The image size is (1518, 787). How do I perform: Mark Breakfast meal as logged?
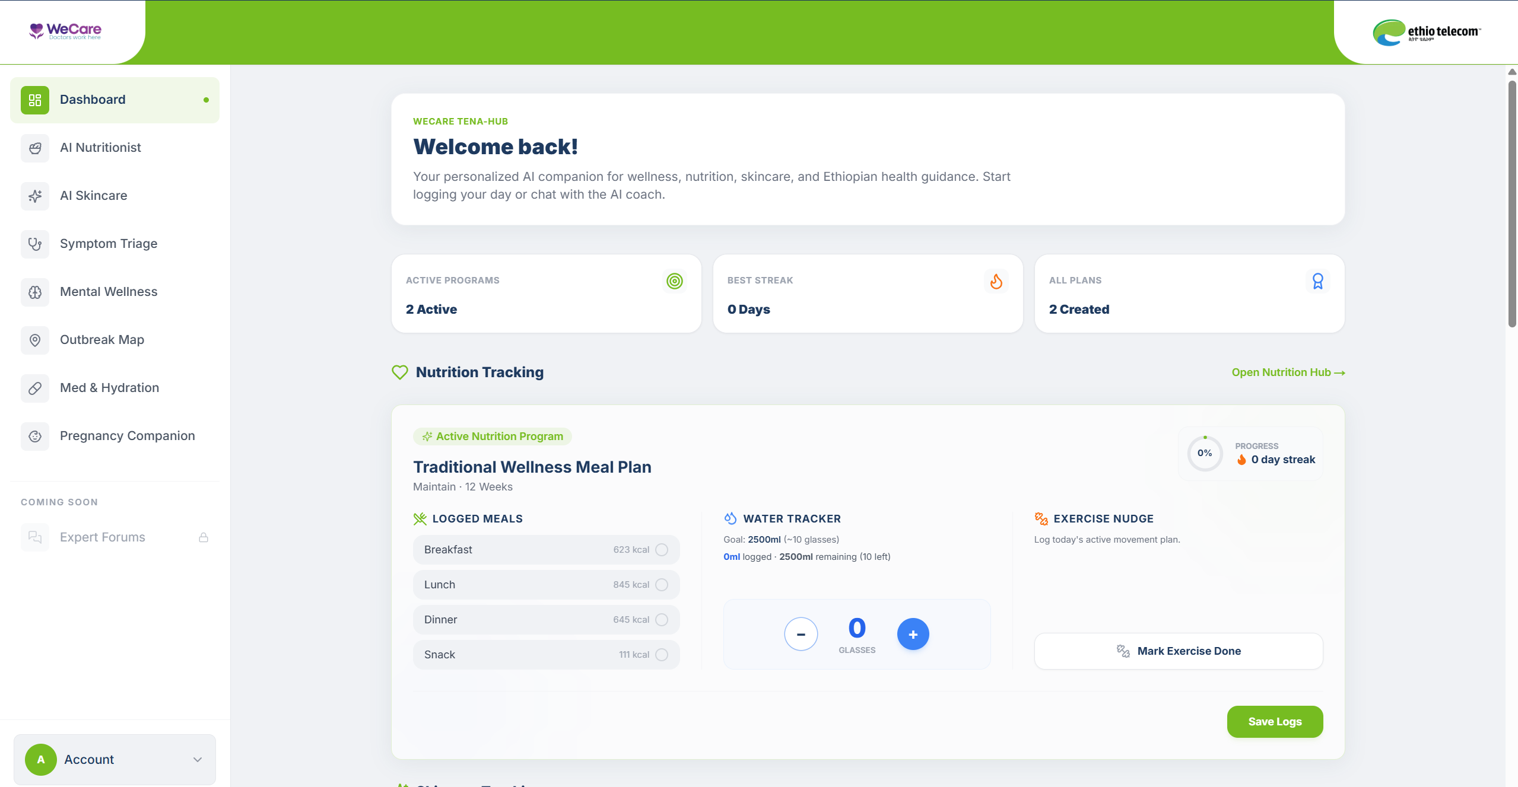[x=662, y=550]
